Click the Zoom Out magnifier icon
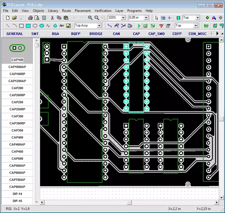 (x=97, y=18)
